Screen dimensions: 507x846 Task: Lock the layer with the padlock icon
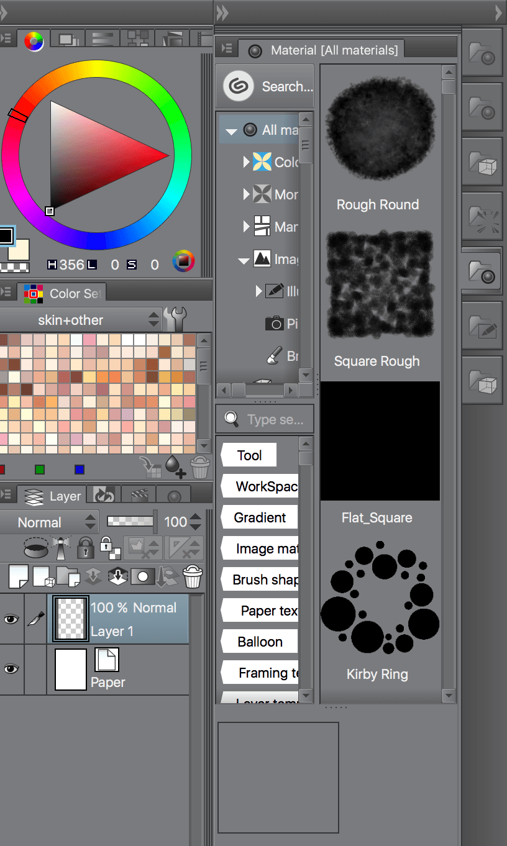84,548
